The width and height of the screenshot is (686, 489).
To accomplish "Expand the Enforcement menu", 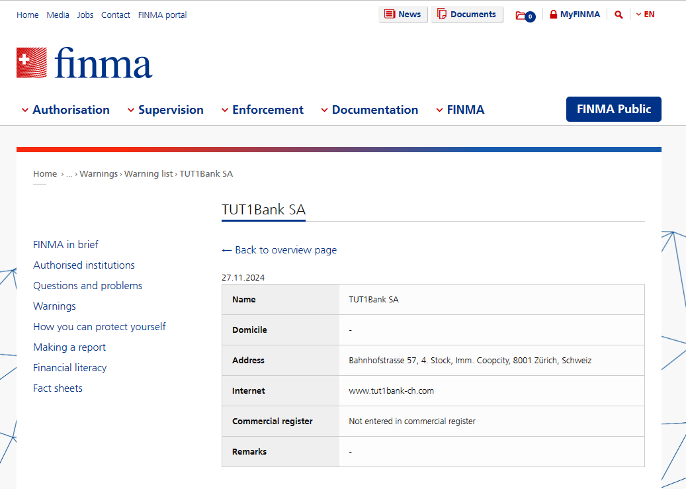I will (x=263, y=109).
